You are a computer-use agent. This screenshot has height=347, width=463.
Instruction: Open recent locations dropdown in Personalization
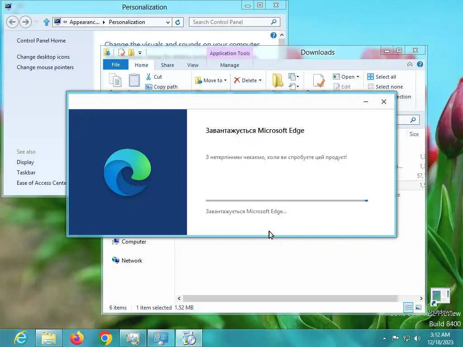pyautogui.click(x=36, y=22)
